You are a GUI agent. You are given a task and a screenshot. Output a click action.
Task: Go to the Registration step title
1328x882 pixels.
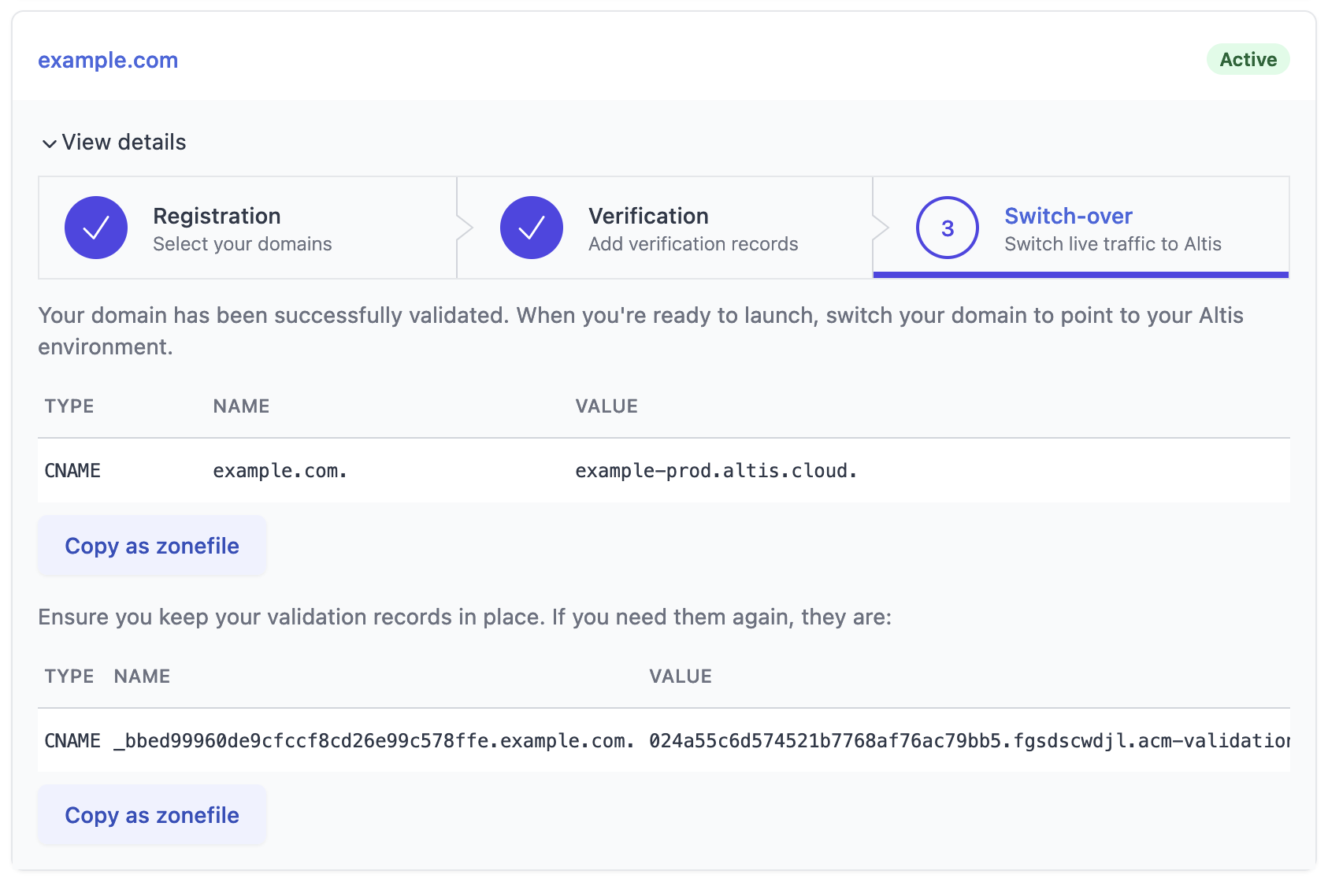pyautogui.click(x=217, y=216)
